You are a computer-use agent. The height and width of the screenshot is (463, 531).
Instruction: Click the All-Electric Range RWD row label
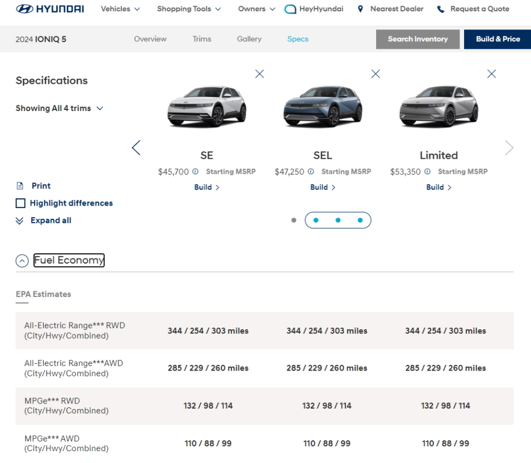[x=74, y=330]
